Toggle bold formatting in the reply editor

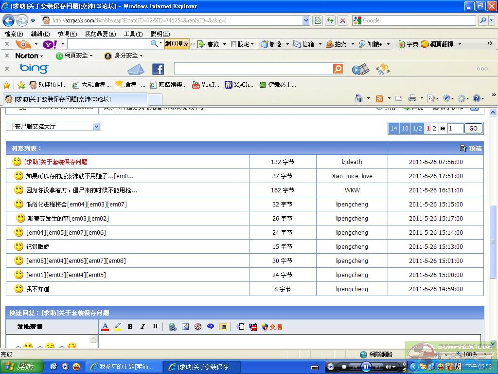(130, 327)
